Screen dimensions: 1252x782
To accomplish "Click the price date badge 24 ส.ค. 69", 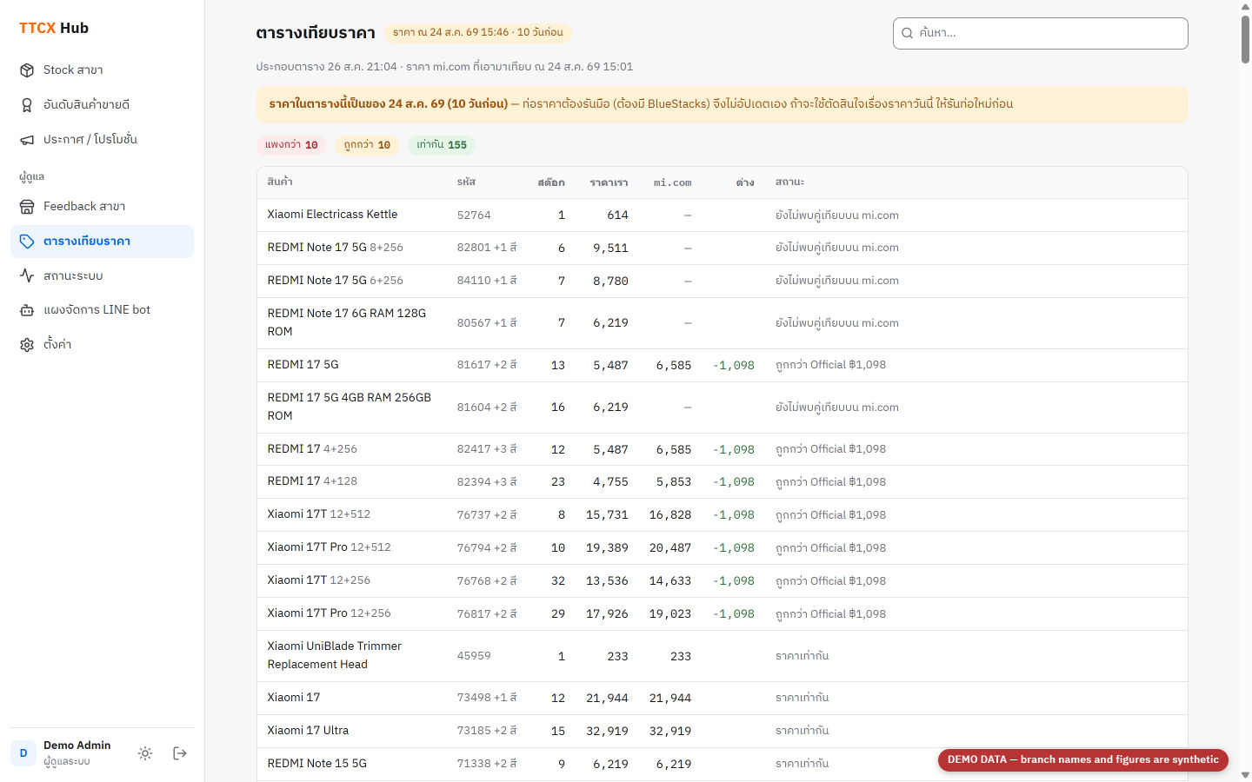I will (477, 32).
